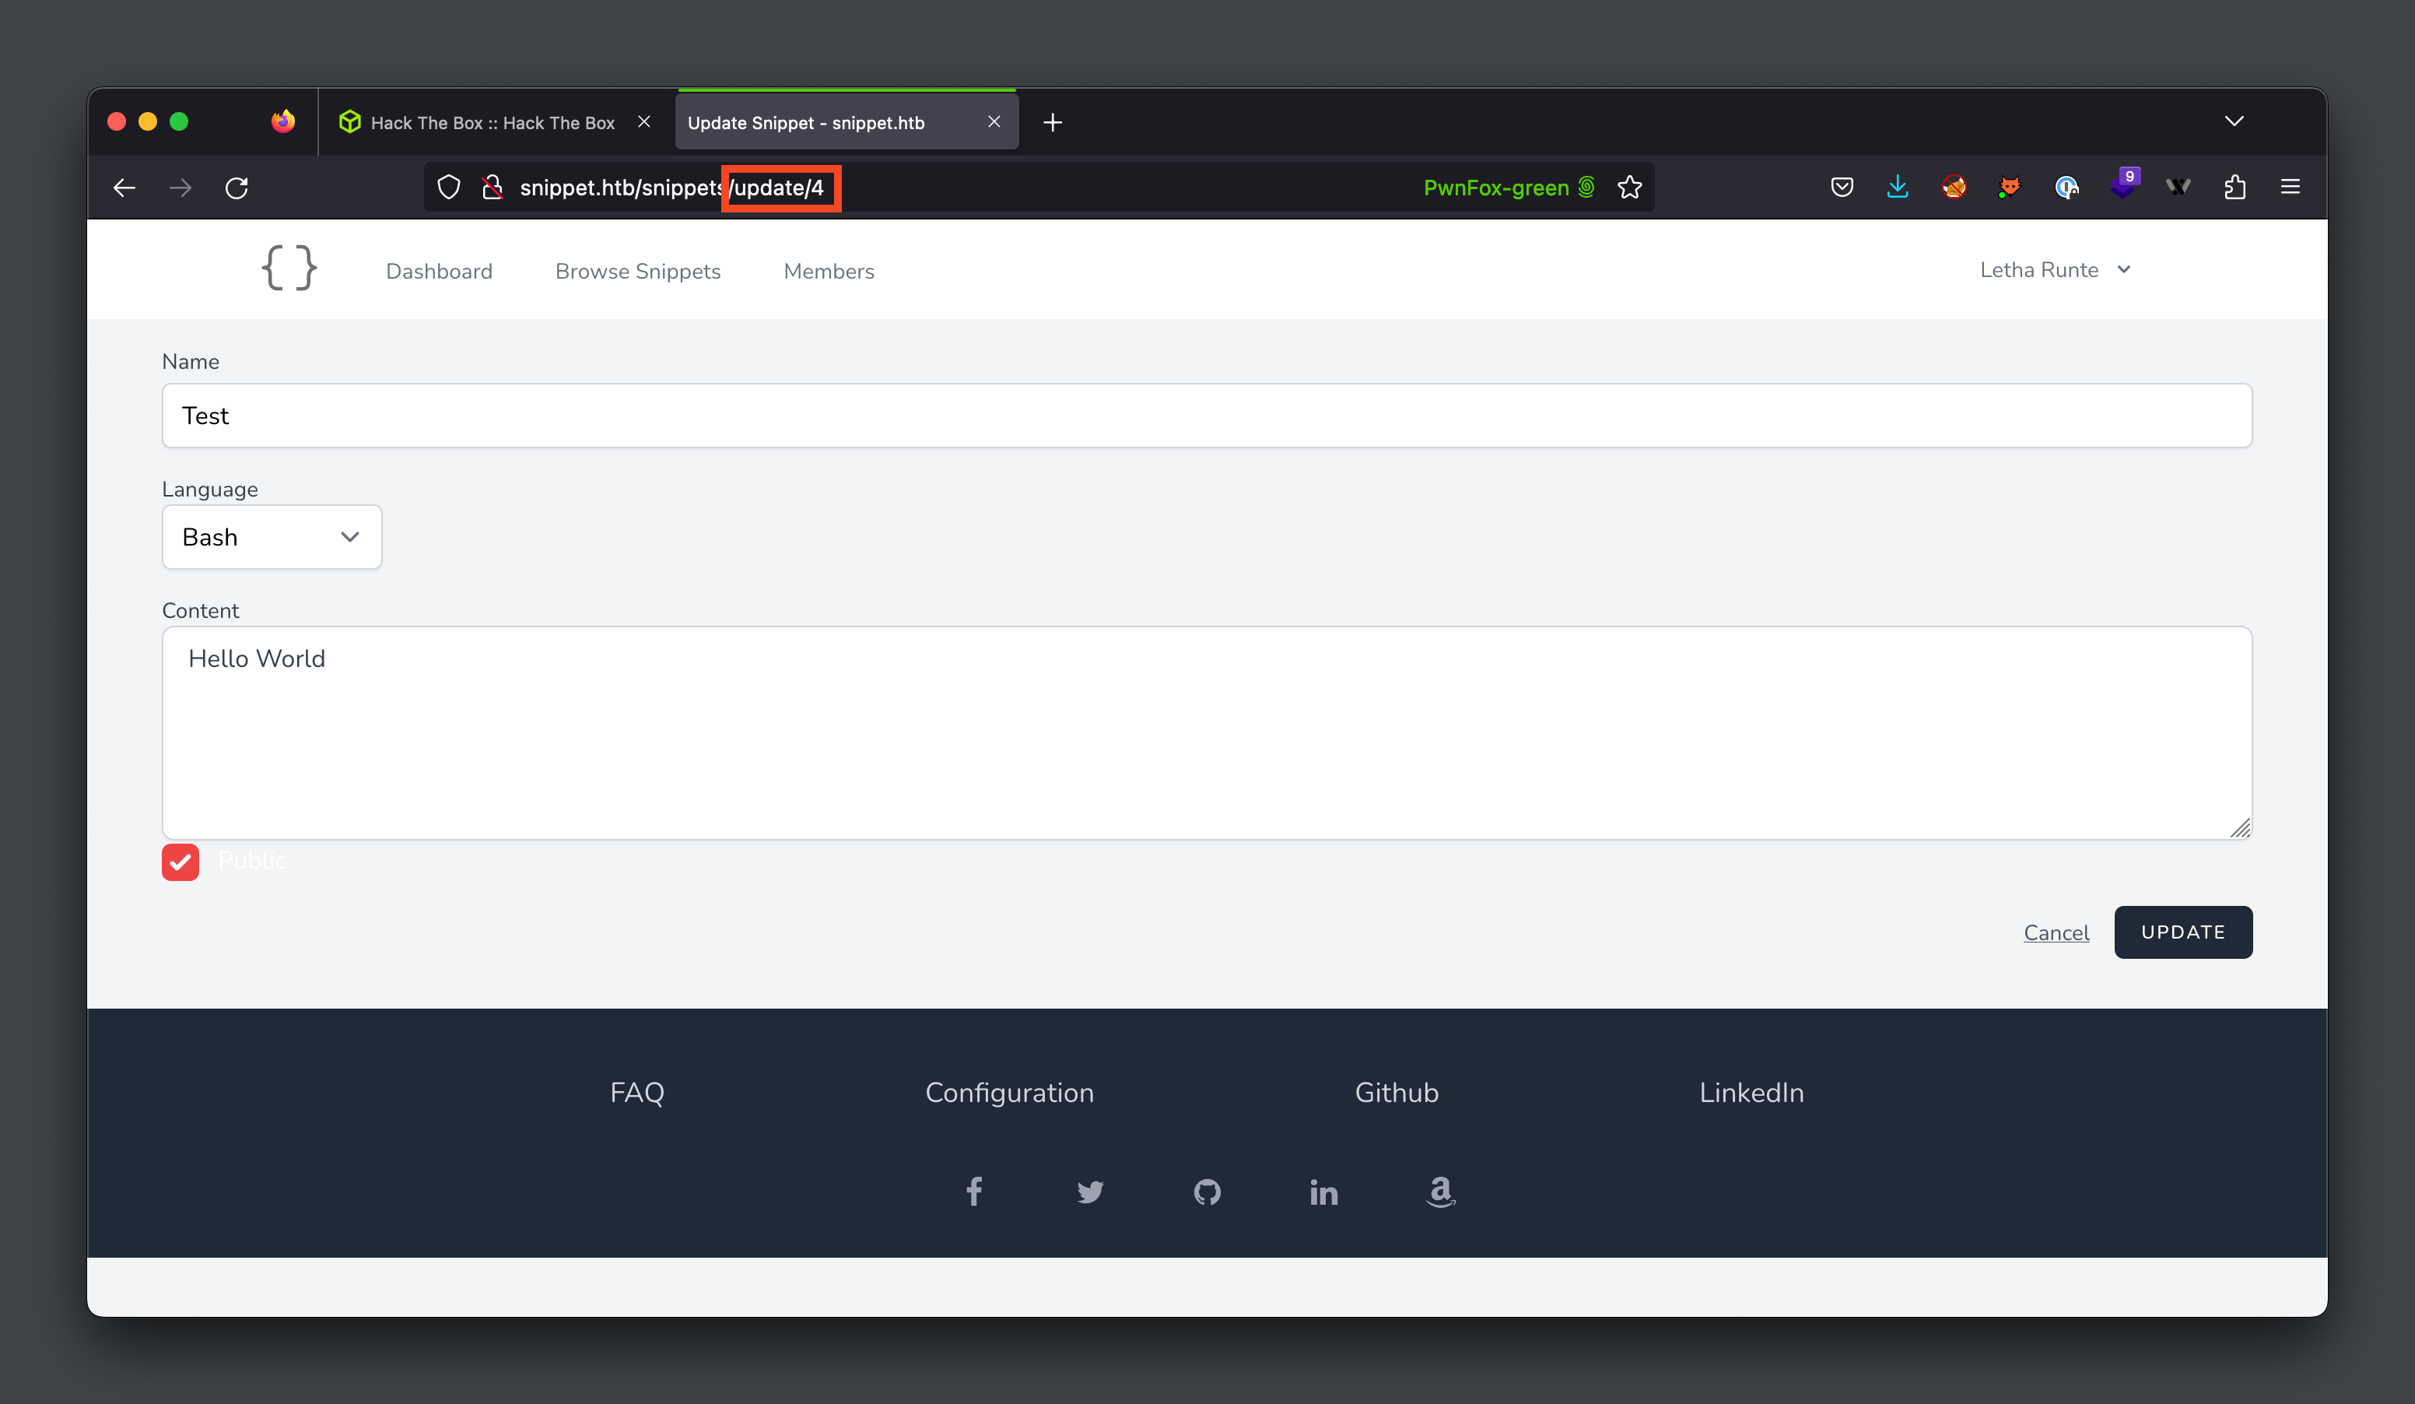Open the Configuration footer link

tap(1009, 1093)
